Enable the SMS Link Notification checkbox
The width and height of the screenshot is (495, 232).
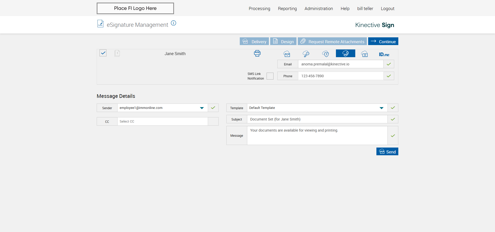270,76
